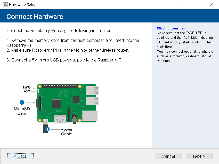Image resolution: width=219 pixels, height=164 pixels.
Task: Click the Hardware Setup title bar text
Action: [x=23, y=4]
